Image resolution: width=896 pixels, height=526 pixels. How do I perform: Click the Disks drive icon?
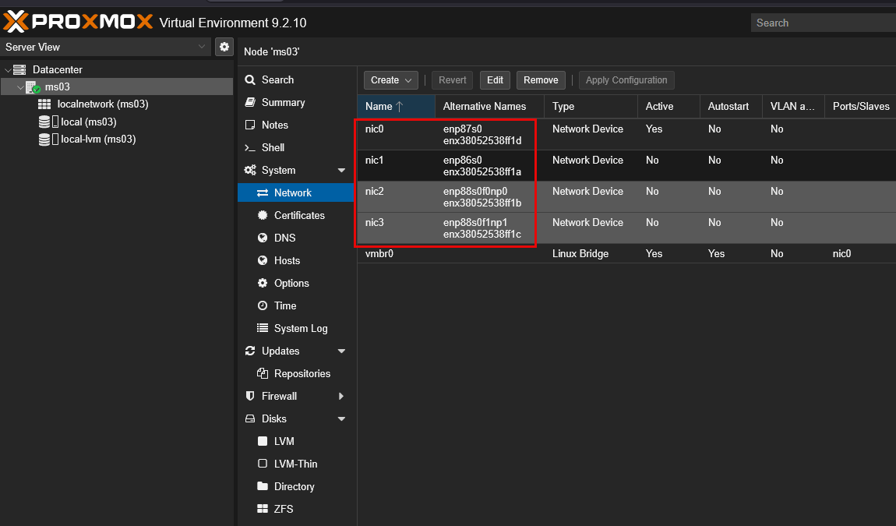click(250, 418)
